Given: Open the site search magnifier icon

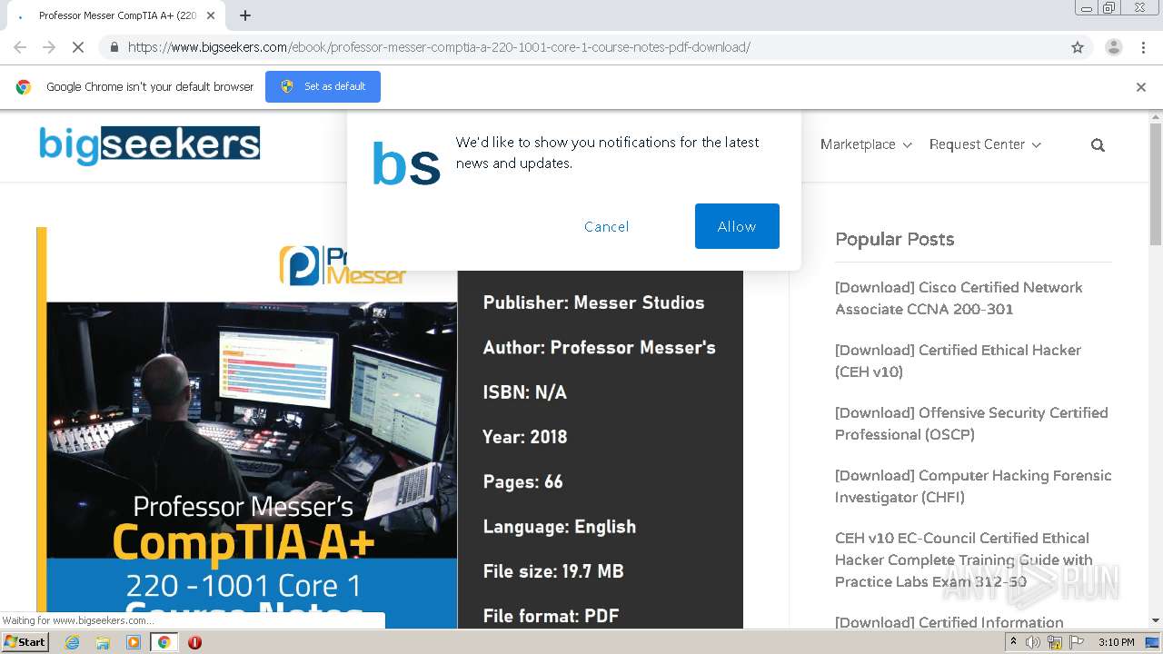Looking at the screenshot, I should [1098, 145].
